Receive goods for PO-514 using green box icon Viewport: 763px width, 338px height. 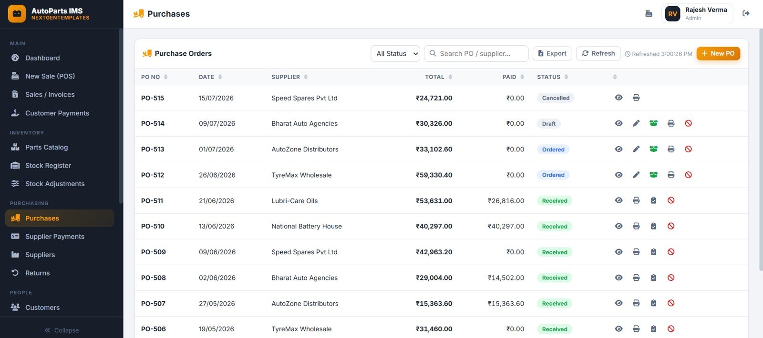653,123
